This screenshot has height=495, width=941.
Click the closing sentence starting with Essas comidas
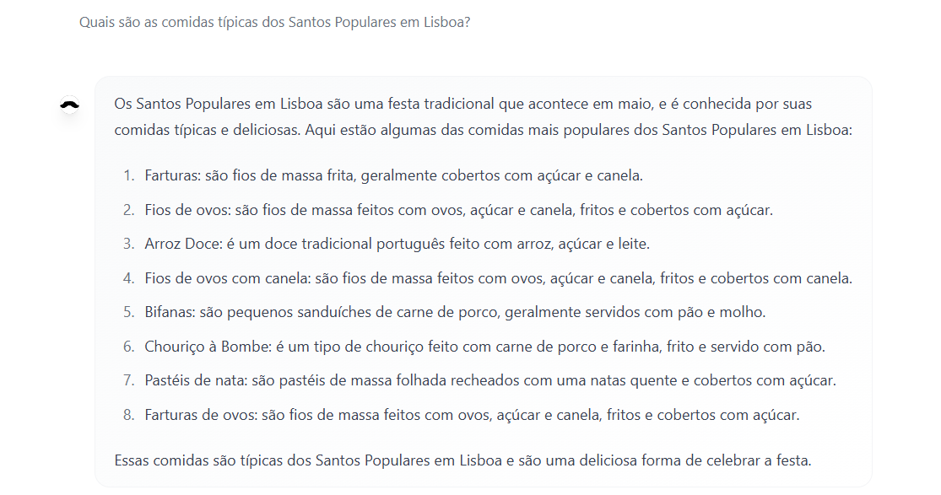coord(462,460)
